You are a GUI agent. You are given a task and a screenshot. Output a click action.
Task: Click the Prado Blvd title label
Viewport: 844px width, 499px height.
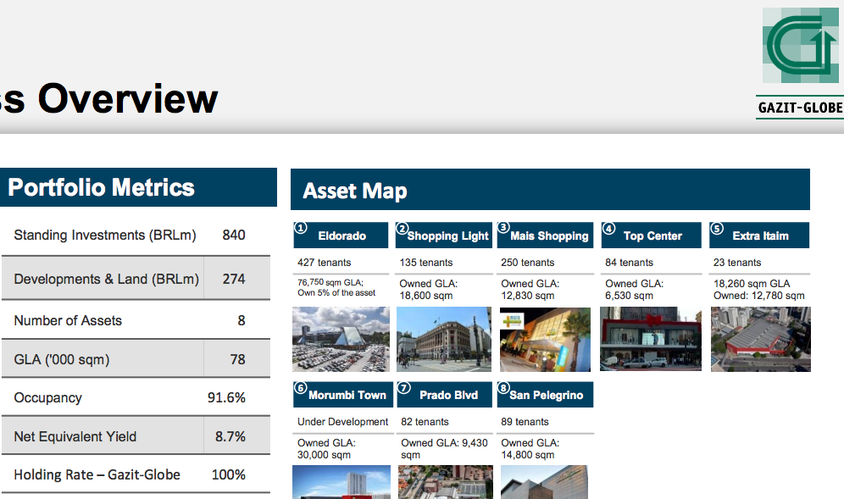pos(448,395)
